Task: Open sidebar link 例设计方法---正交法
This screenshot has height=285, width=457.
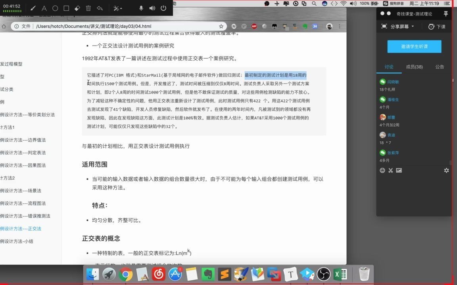Action: [x=21, y=228]
